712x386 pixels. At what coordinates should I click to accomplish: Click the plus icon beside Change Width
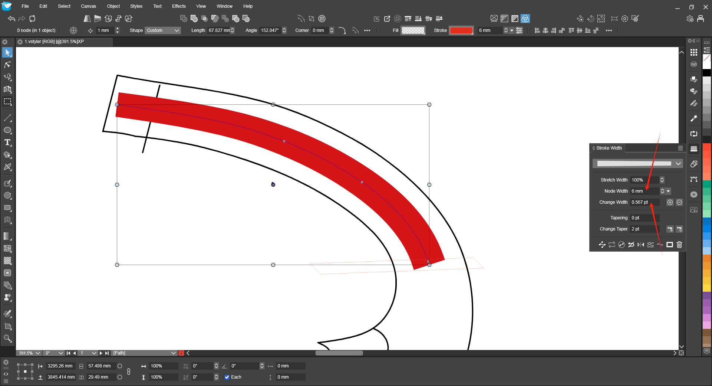click(x=670, y=202)
